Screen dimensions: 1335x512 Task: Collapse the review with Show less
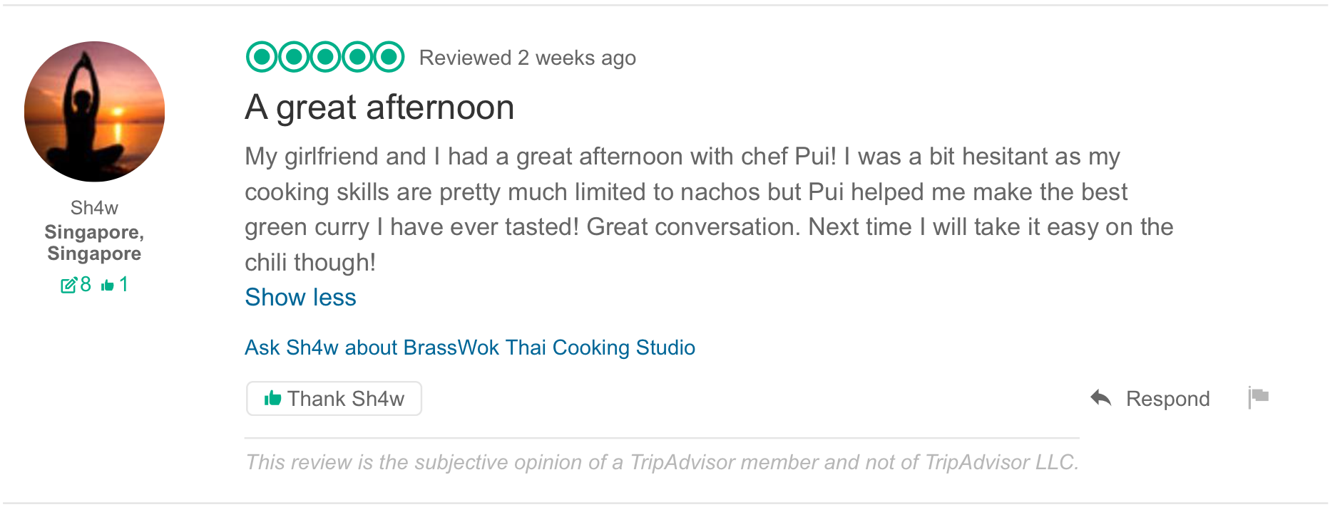pos(300,297)
